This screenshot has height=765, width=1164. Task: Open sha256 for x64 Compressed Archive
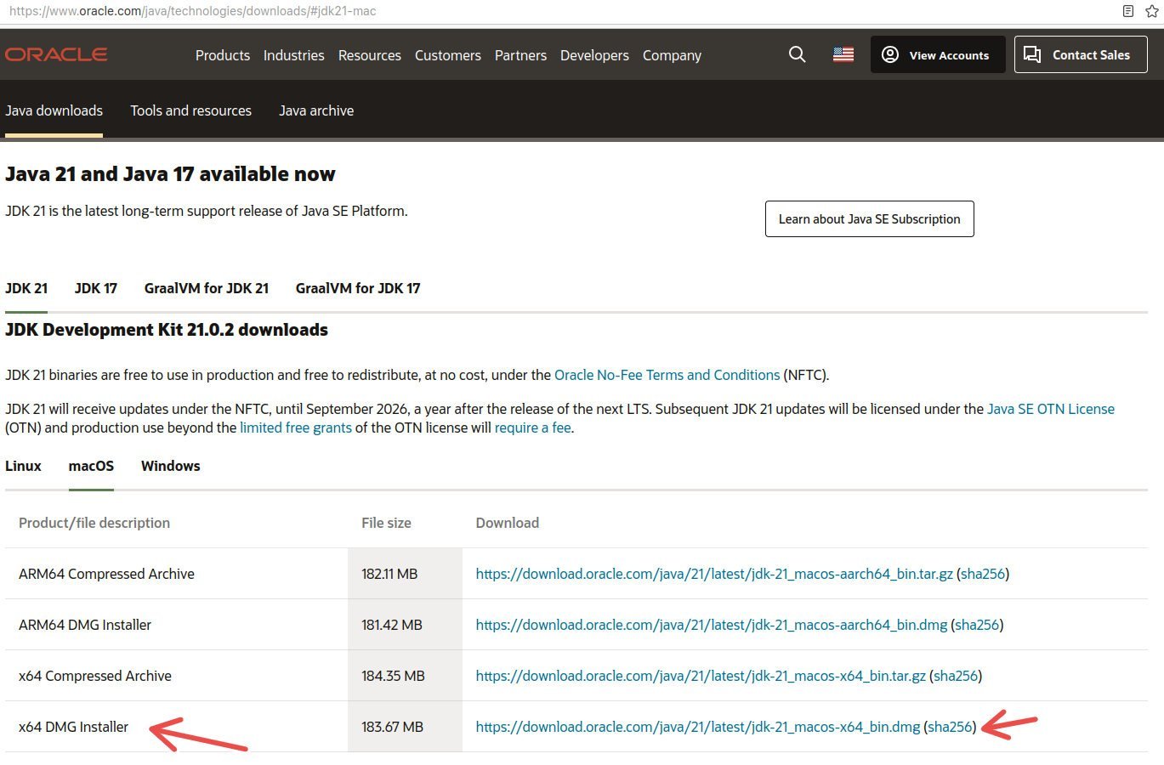(956, 676)
